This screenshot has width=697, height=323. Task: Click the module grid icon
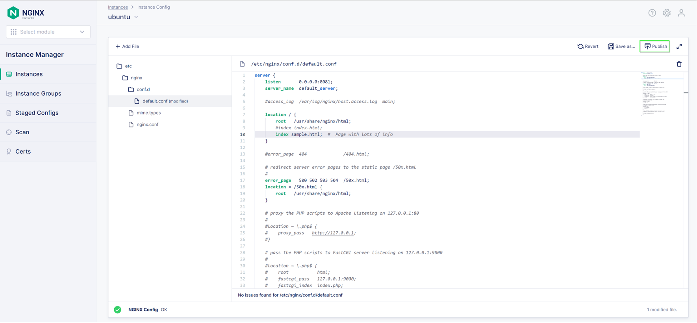(14, 32)
